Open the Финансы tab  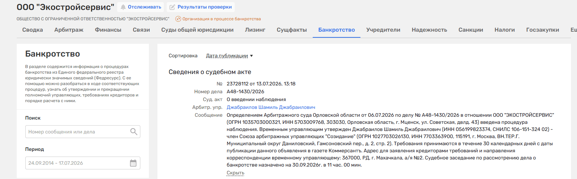point(108,30)
